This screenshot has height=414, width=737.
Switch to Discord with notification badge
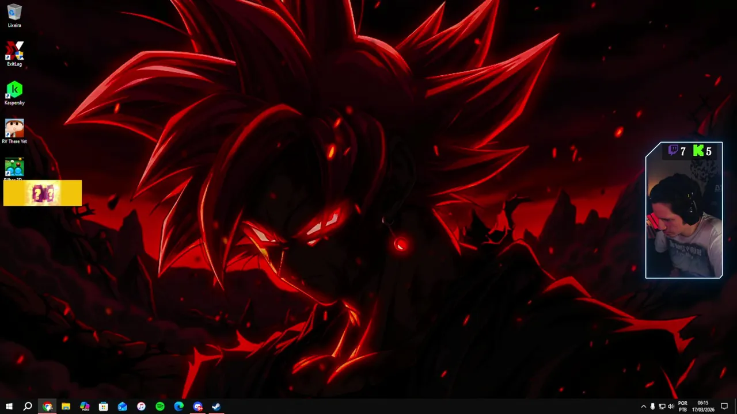point(197,407)
